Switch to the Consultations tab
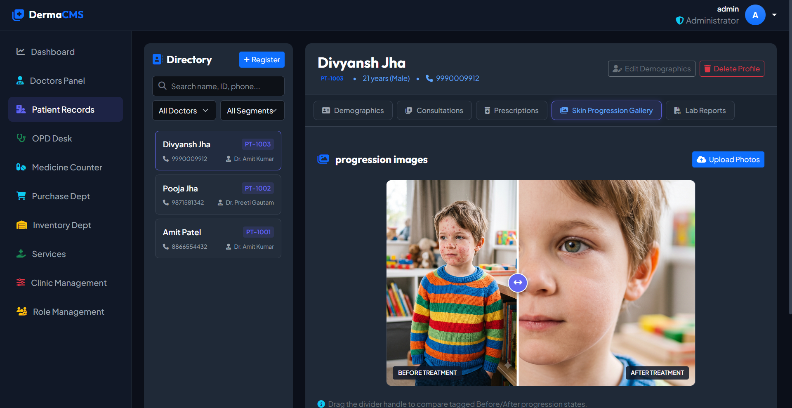This screenshot has width=792, height=408. [434, 111]
